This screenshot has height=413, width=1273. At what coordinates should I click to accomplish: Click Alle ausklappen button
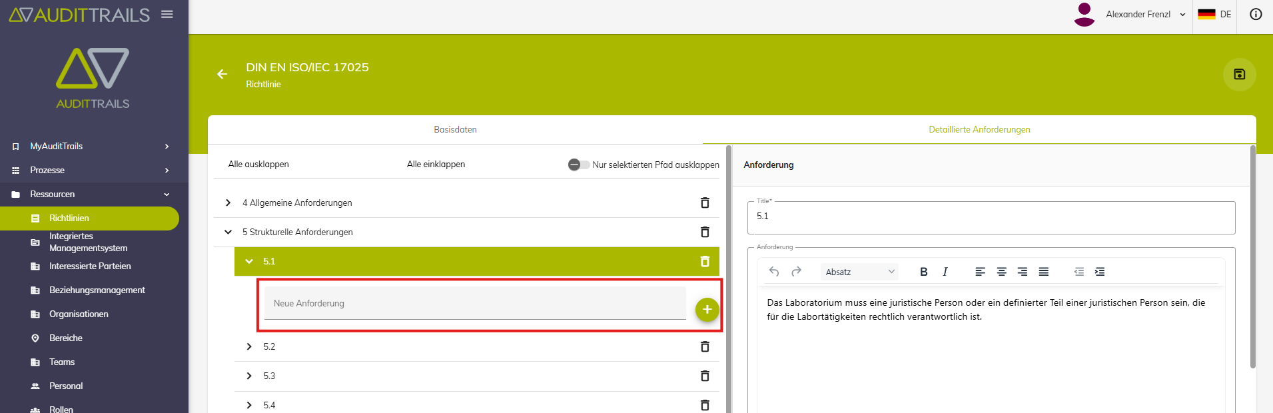point(258,164)
